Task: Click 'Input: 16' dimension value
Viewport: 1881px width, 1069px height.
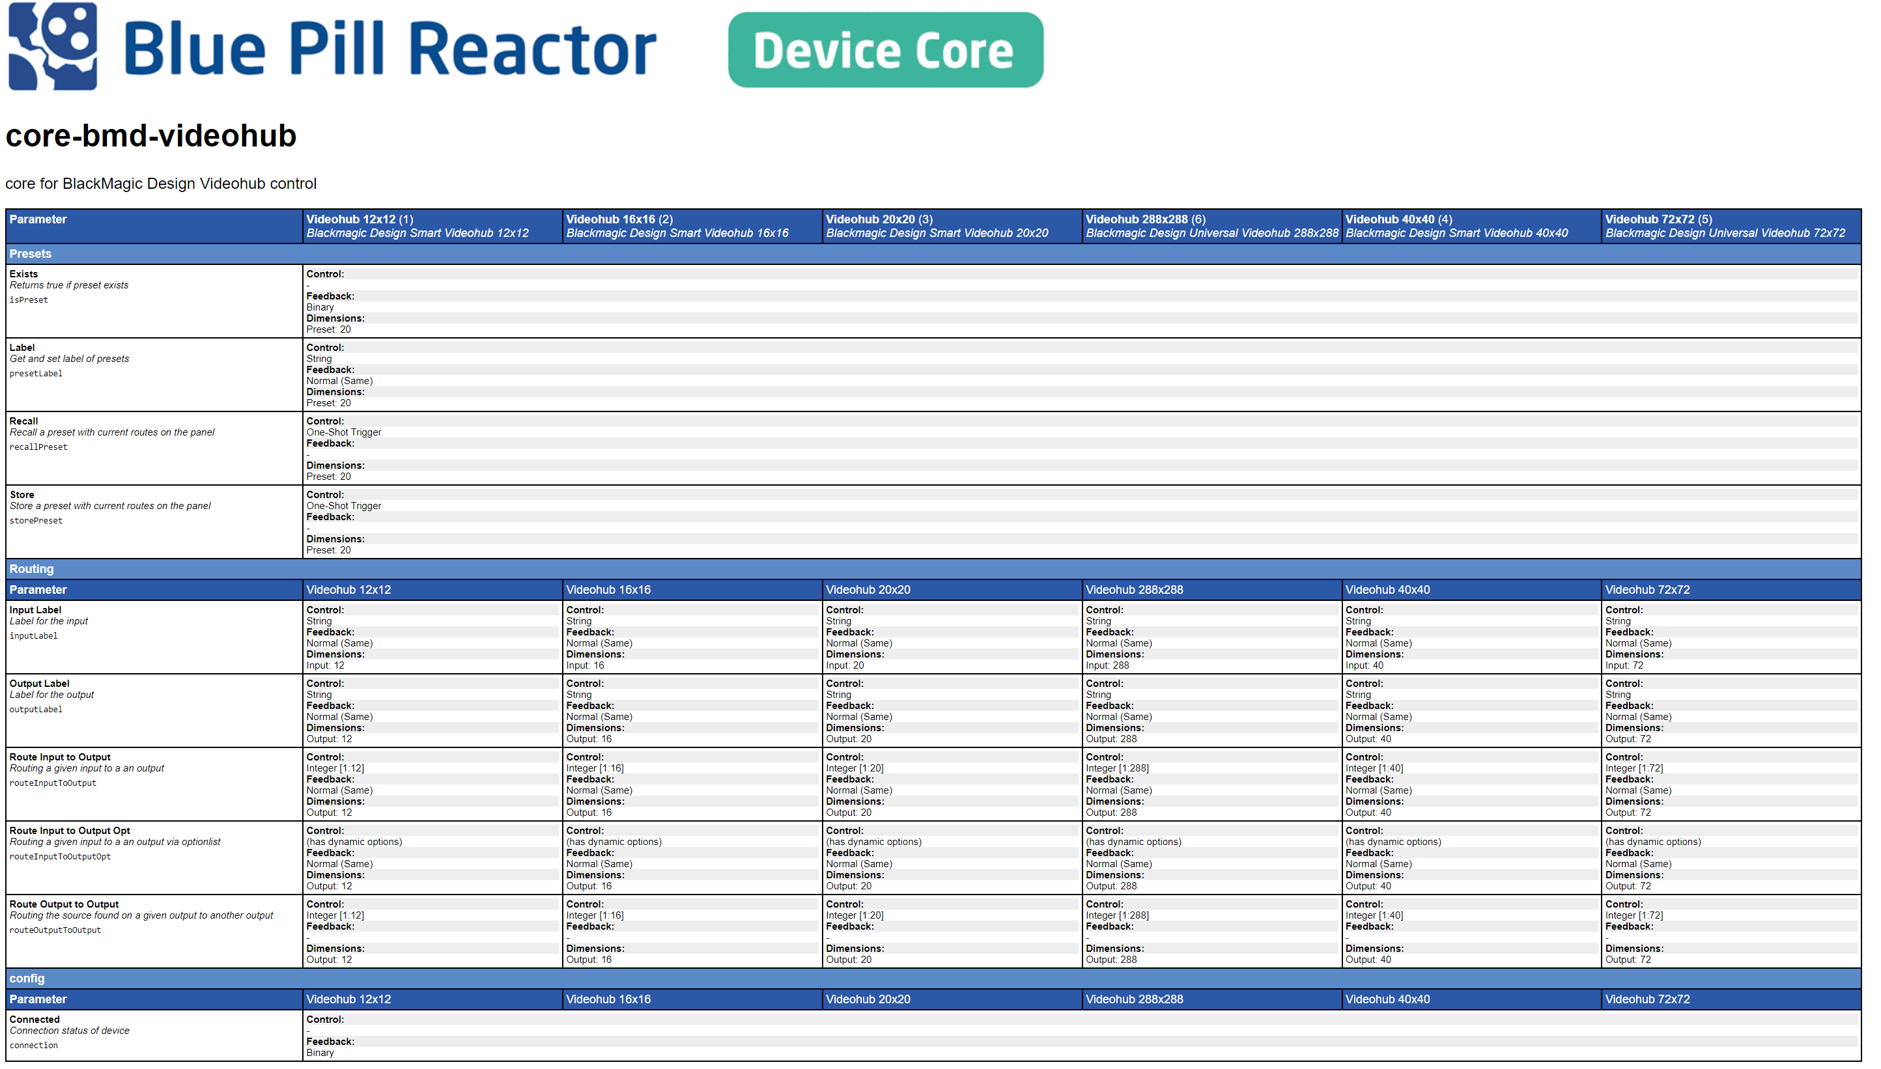Action: pos(586,666)
